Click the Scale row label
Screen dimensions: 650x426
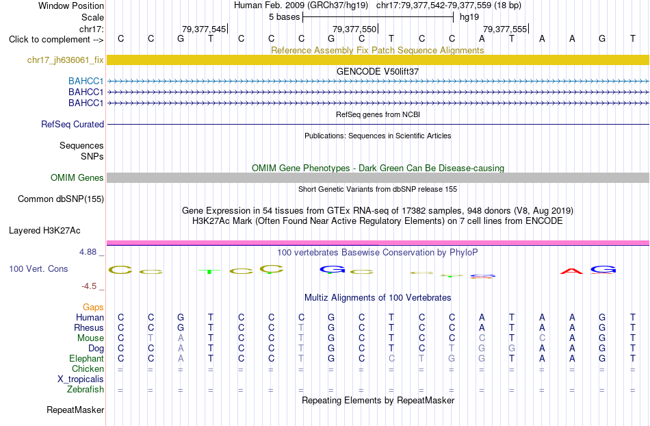coord(92,17)
